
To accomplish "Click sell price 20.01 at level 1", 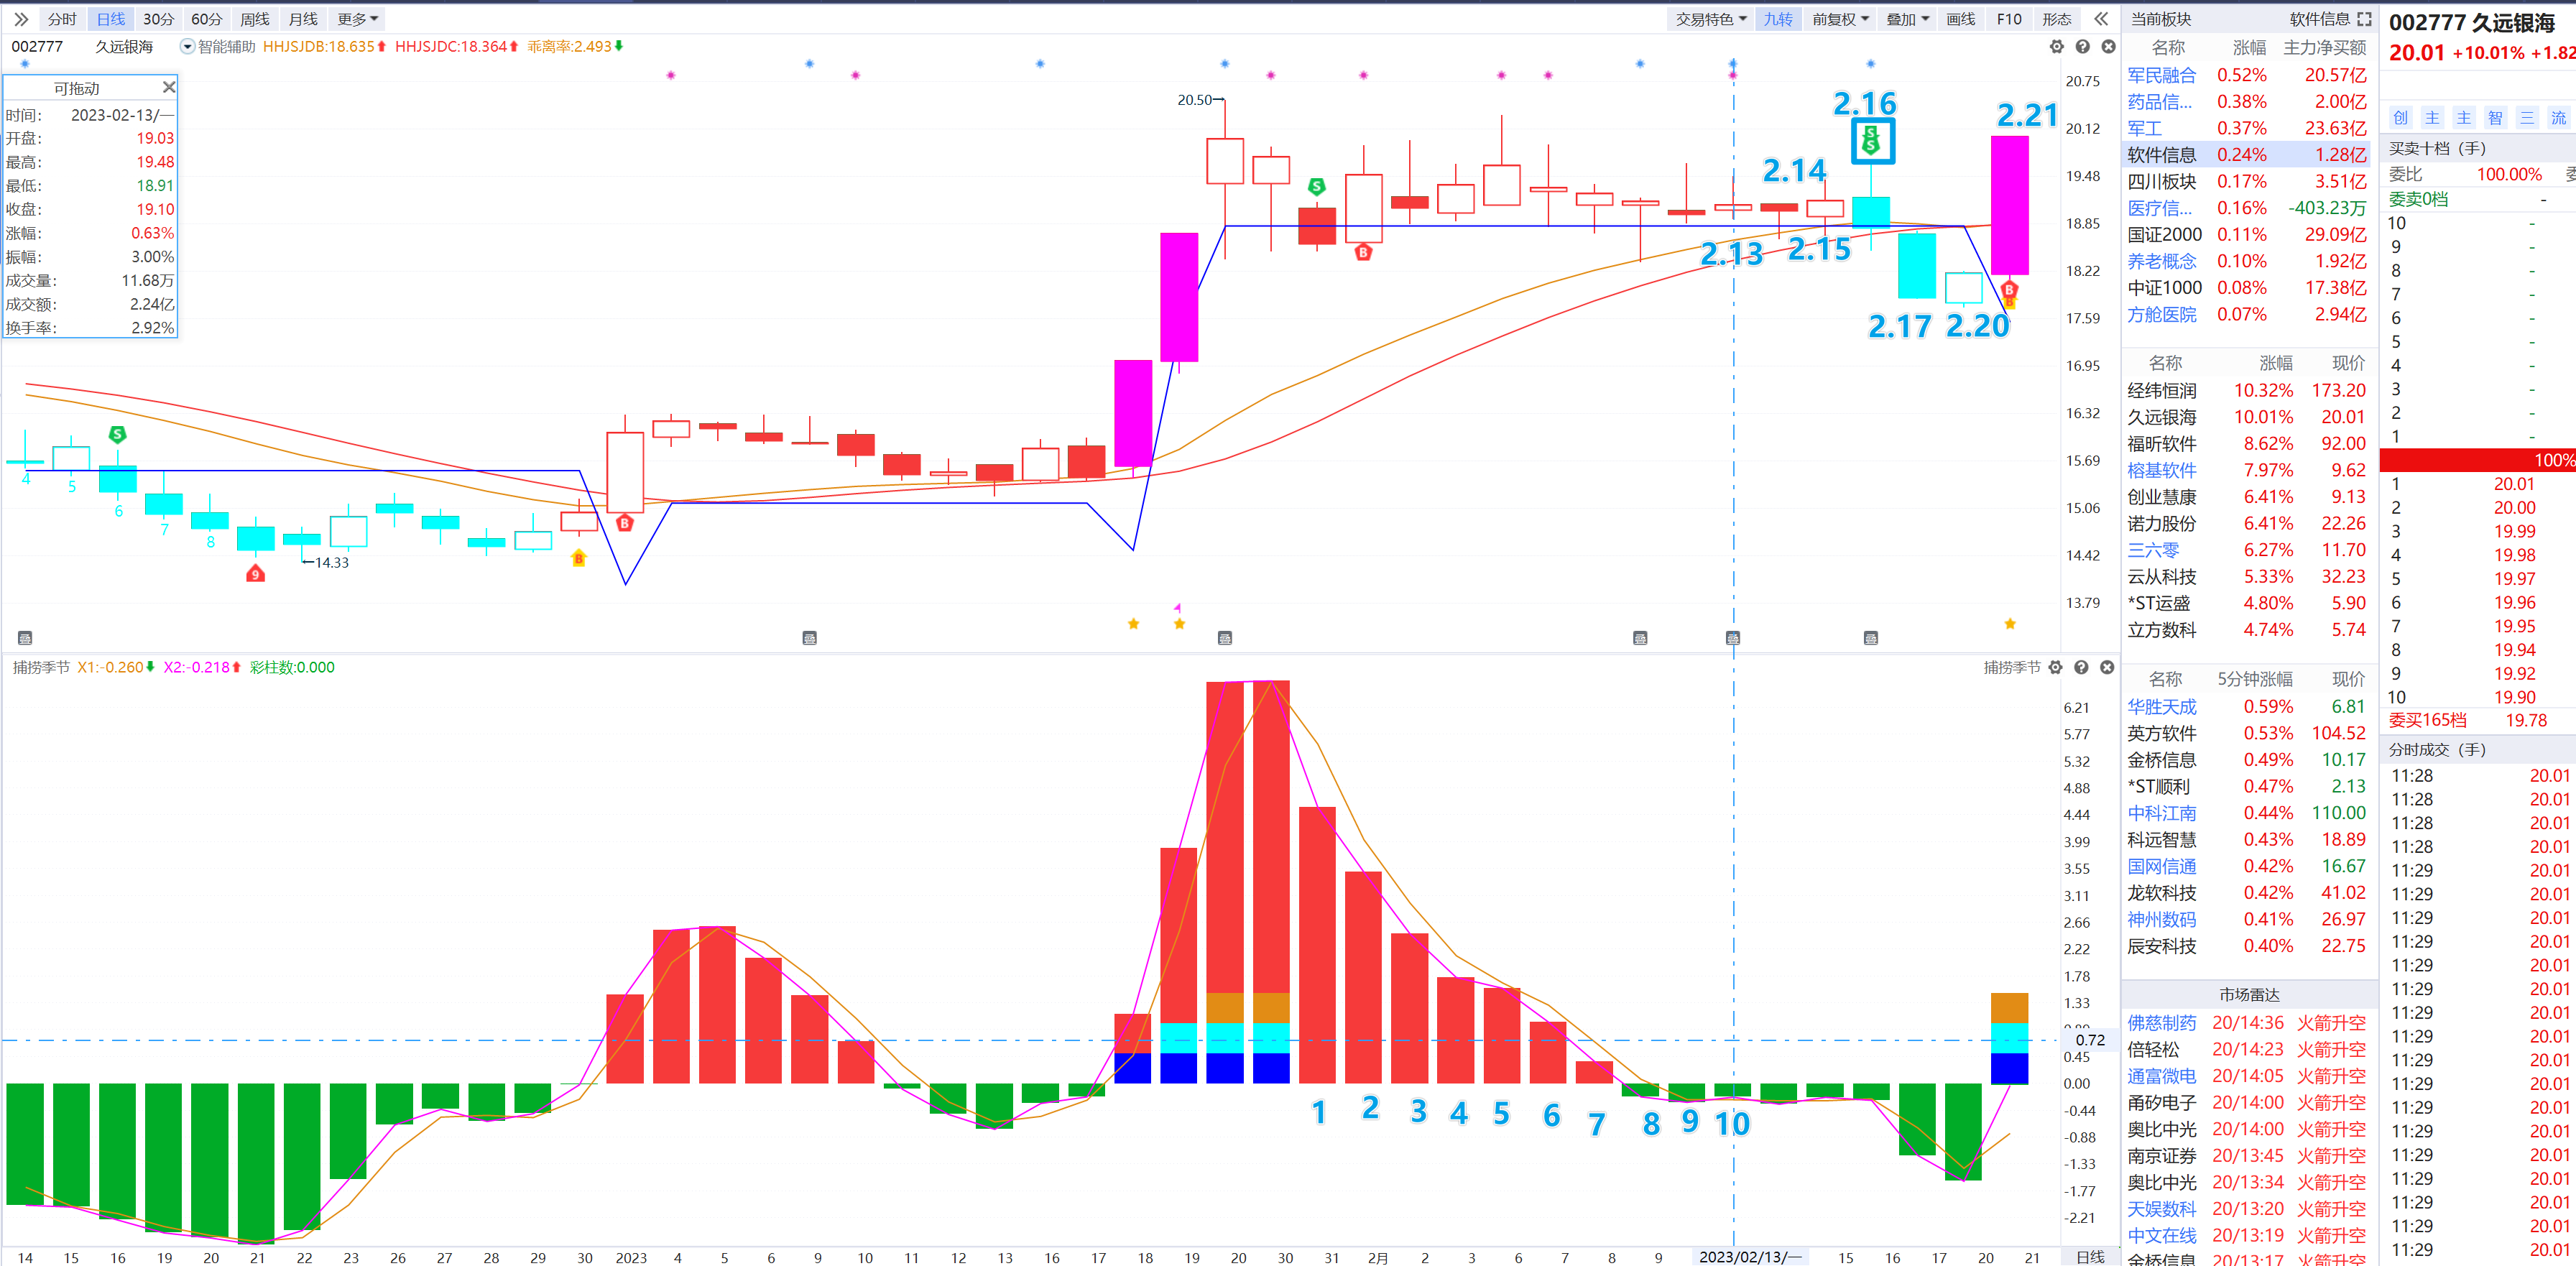I will (2514, 484).
